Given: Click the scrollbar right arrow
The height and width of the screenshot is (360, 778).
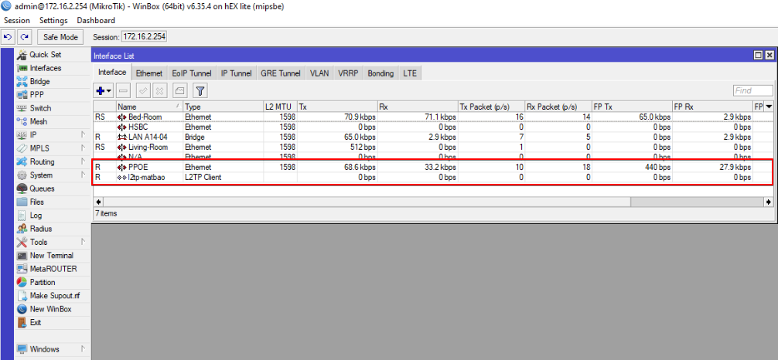Looking at the screenshot, I should point(769,202).
